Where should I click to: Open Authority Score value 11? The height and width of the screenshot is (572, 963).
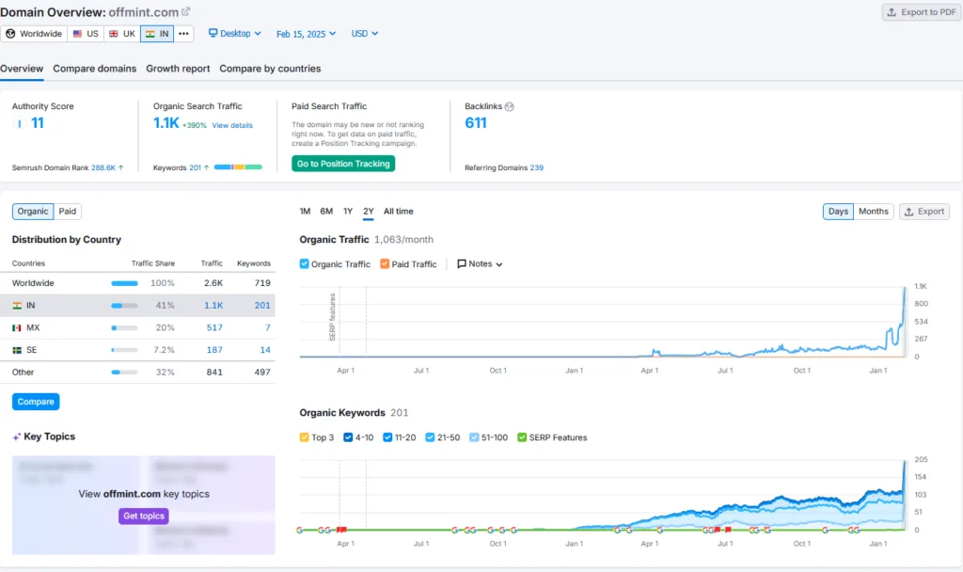[38, 123]
